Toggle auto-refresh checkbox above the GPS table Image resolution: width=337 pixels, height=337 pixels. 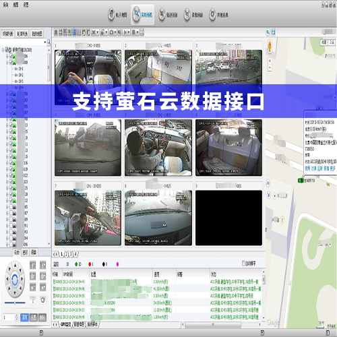243,263
